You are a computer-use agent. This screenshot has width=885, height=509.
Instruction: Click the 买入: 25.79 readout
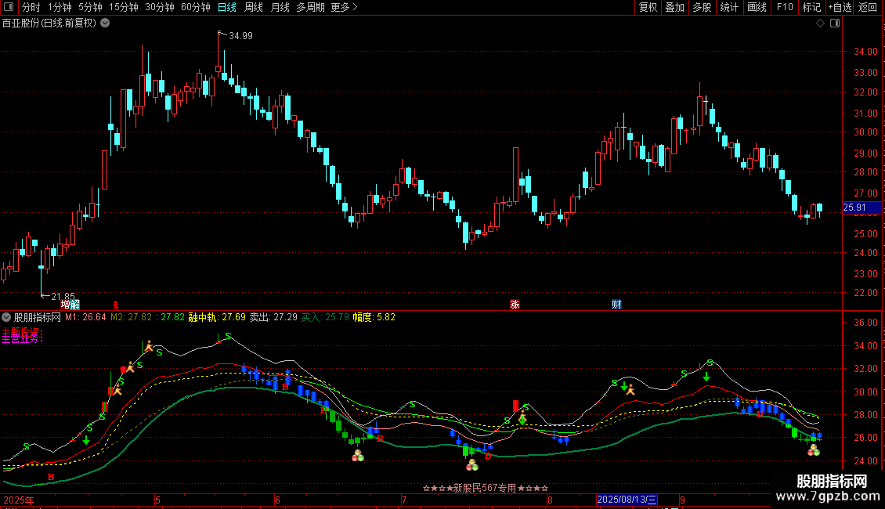325,317
